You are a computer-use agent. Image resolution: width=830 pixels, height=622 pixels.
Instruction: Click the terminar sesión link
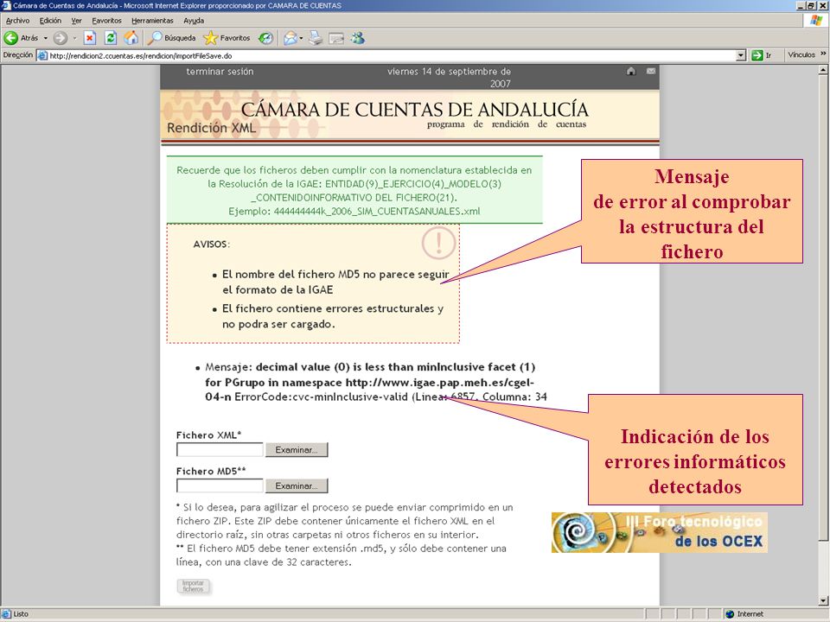[x=220, y=72]
